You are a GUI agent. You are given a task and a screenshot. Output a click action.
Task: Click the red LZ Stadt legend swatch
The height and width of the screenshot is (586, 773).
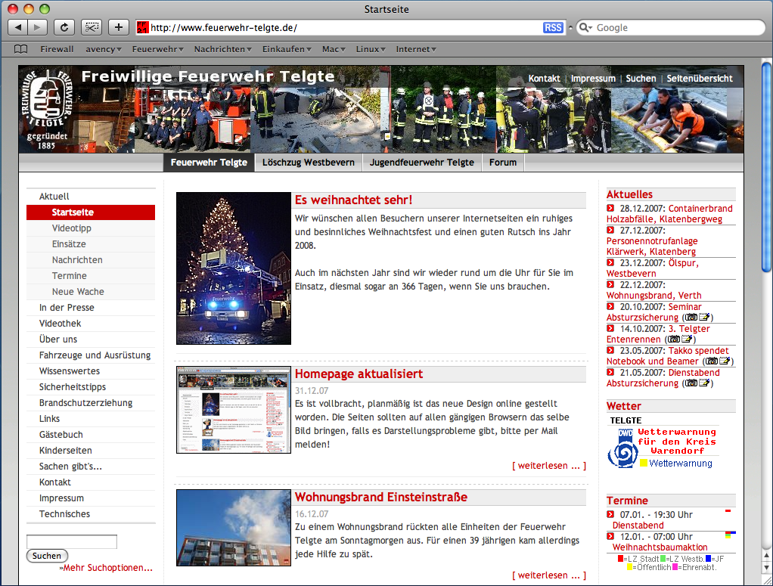pyautogui.click(x=620, y=559)
